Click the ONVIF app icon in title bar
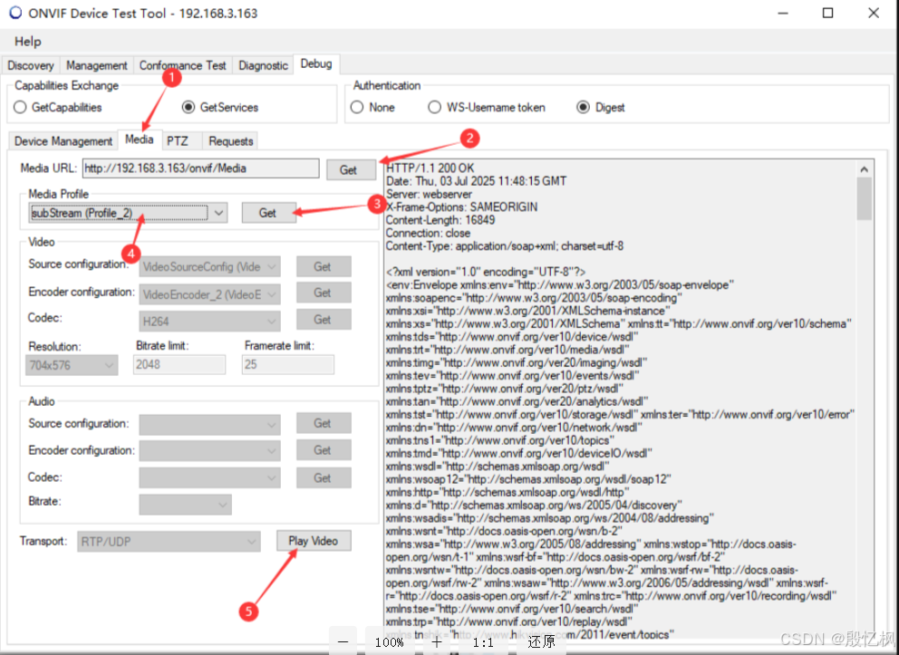 (15, 13)
